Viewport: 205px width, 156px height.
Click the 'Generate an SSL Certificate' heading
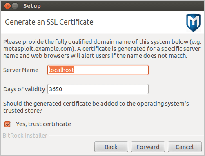(49, 22)
